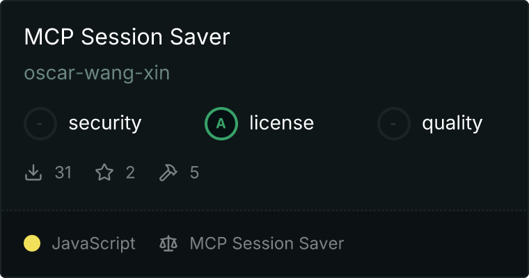Image resolution: width=529 pixels, height=278 pixels.
Task: Select the quality label text
Action: 452,123
